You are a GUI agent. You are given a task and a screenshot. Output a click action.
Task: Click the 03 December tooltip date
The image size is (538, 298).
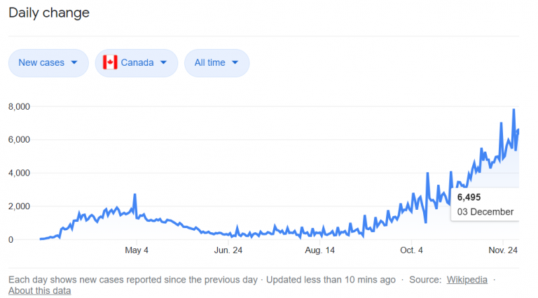coord(485,211)
